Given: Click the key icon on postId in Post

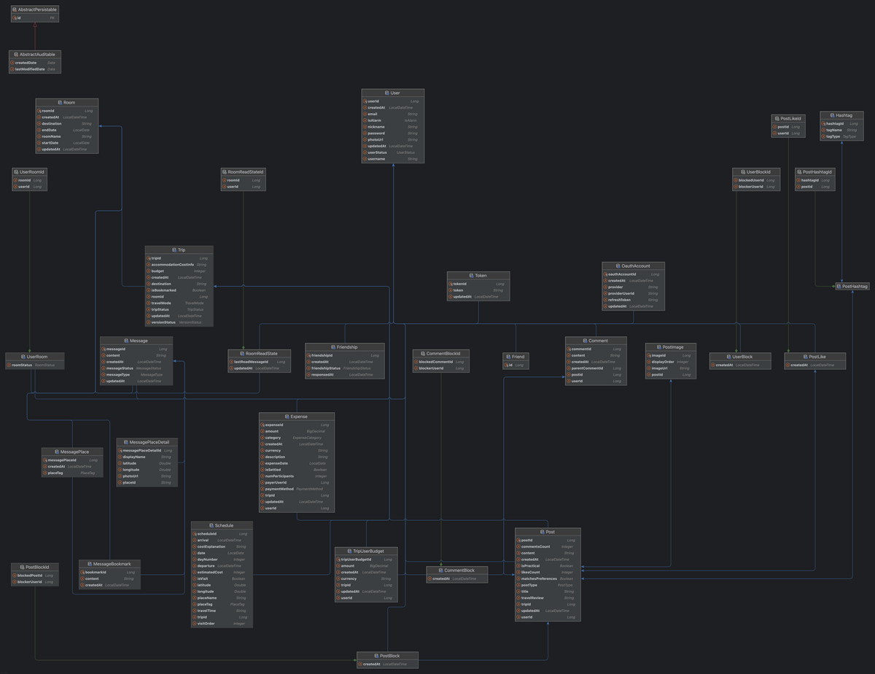Looking at the screenshot, I should [518, 540].
